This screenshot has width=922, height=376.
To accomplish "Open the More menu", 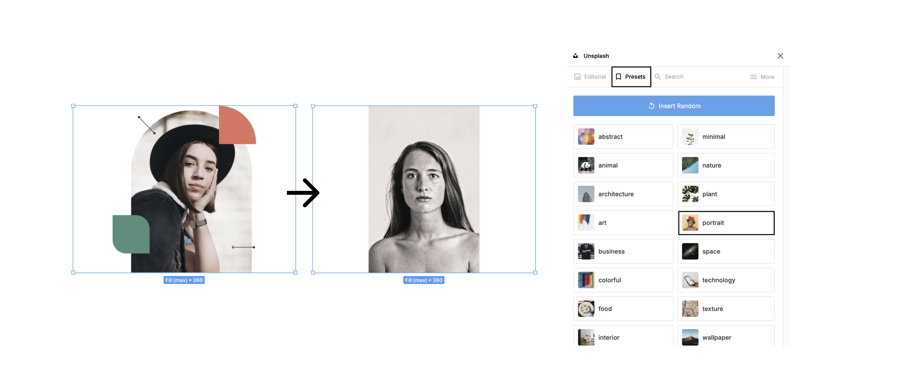I will pyautogui.click(x=762, y=77).
